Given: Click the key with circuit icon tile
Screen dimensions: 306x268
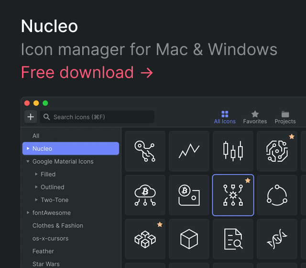Looking at the screenshot, I should [145, 151].
